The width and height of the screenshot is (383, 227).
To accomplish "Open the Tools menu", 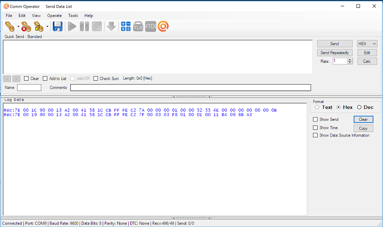I will pyautogui.click(x=73, y=15).
